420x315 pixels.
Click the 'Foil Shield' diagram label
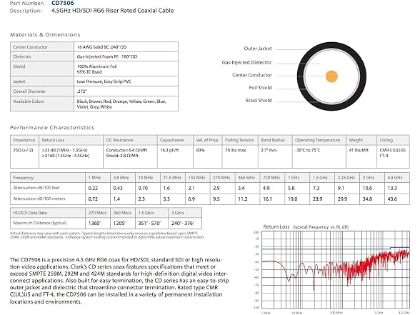click(x=260, y=88)
